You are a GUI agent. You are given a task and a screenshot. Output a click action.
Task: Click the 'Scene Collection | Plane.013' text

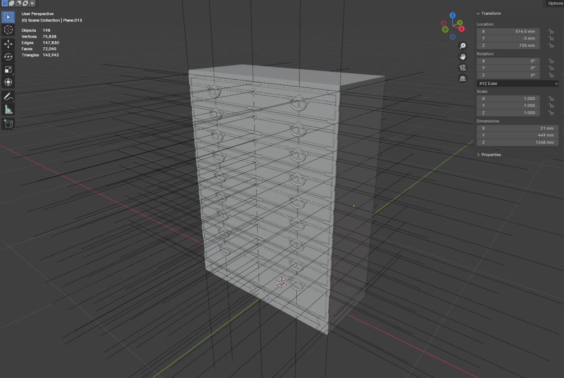(55, 20)
